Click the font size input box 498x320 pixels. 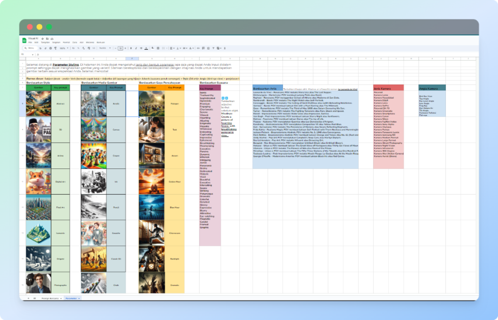coord(120,48)
